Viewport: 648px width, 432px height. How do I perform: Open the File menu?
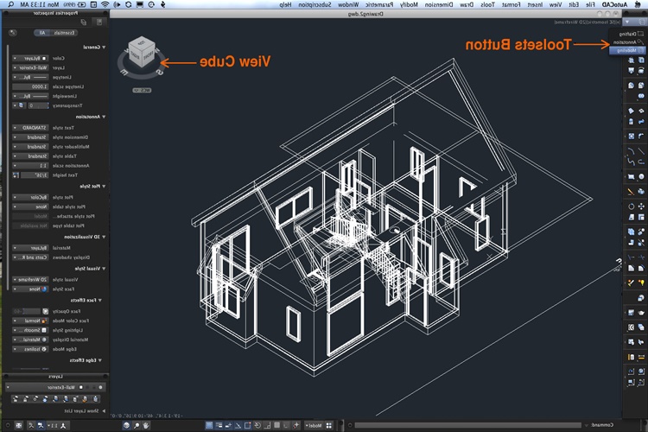pyautogui.click(x=590, y=4)
